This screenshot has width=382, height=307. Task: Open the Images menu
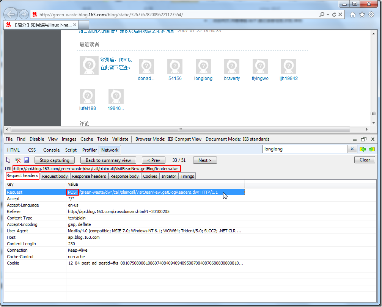tap(69, 139)
